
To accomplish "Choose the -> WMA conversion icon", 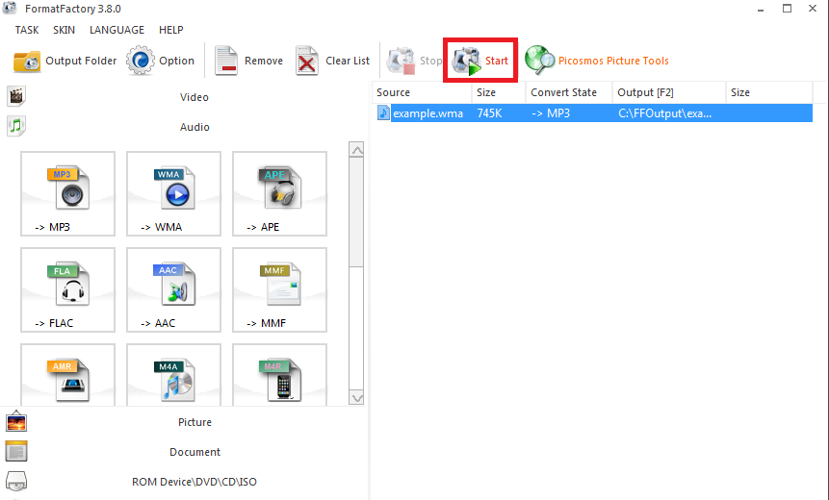I will coord(174,194).
